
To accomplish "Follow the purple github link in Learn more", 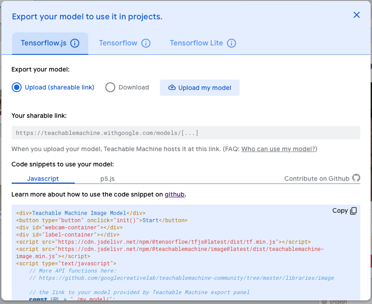I will pos(174,195).
